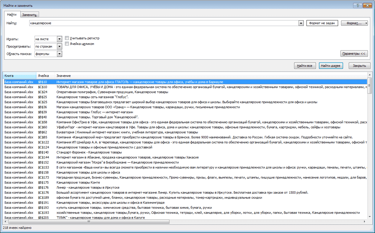The width and height of the screenshot is (375, 233).
Task: Switch to the Заменить tab
Action: click(29, 15)
